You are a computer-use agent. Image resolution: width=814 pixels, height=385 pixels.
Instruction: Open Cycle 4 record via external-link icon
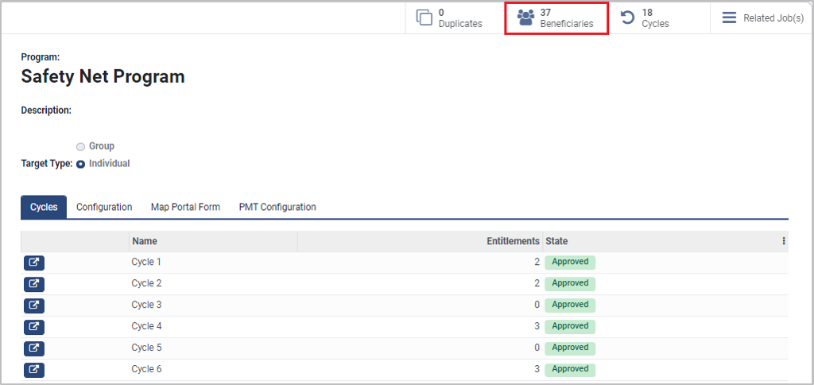34,327
